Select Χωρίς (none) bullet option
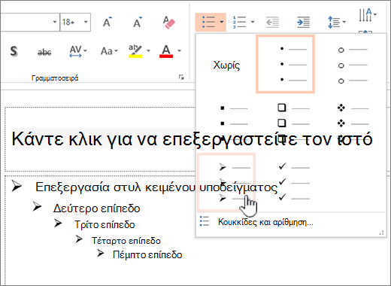The image size is (391, 286). click(x=226, y=65)
